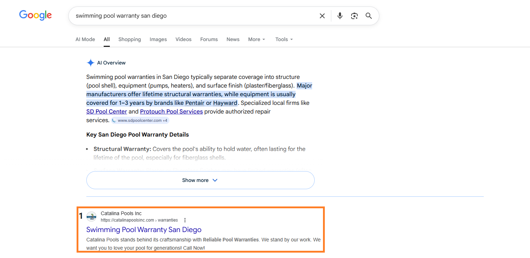Open the Swimming Pool Warranty San Diego result

click(x=144, y=230)
